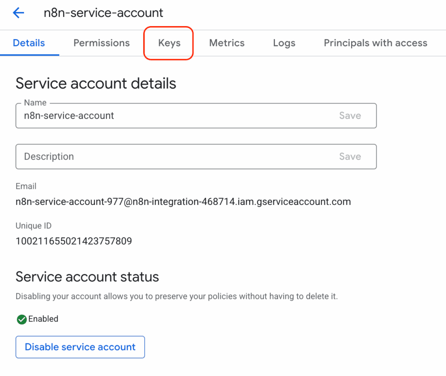Click the back arrow icon
Image resolution: width=446 pixels, height=376 pixels.
18,13
